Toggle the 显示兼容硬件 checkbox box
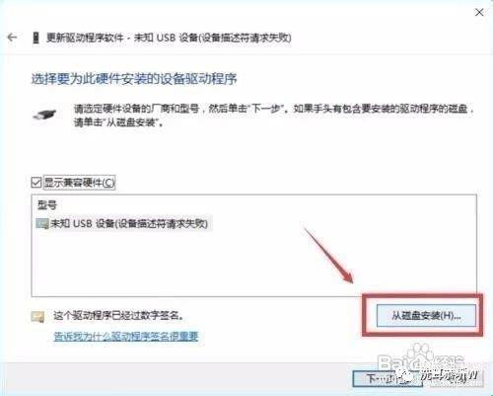The width and height of the screenshot is (493, 396). [x=36, y=183]
